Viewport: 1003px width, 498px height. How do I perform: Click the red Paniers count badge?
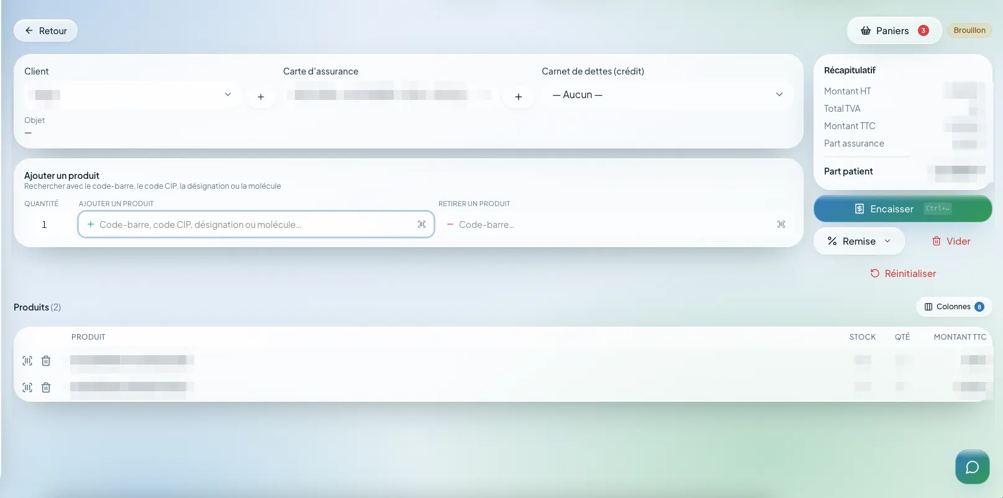924,30
